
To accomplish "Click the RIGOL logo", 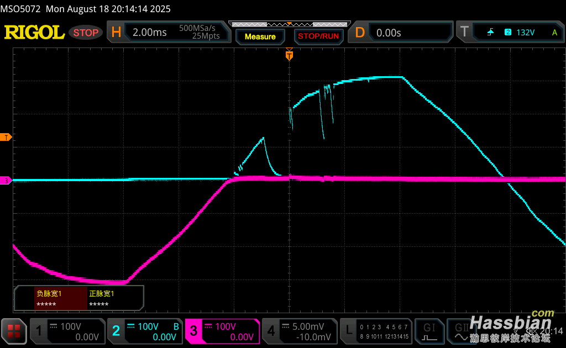I will coord(34,33).
